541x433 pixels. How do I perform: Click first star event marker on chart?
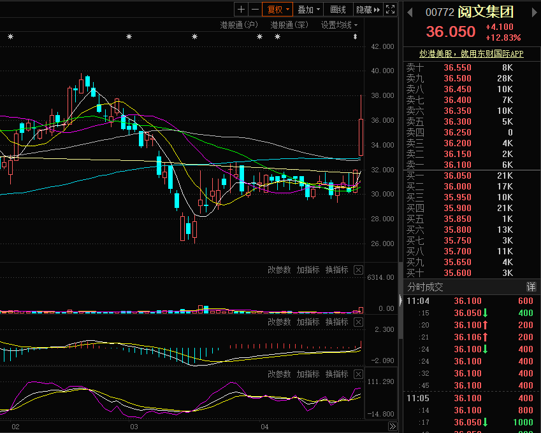click(x=10, y=36)
